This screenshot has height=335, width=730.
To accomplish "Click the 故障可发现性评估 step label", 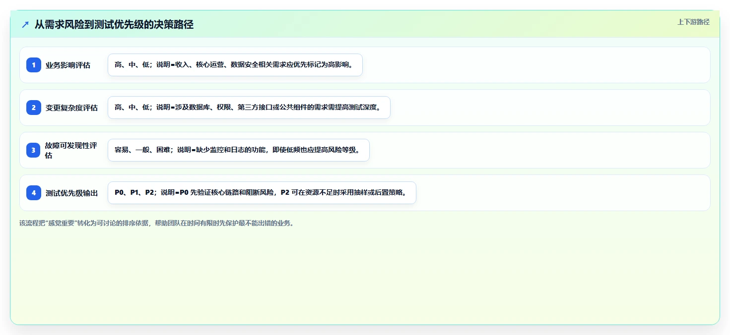I will 71,150.
